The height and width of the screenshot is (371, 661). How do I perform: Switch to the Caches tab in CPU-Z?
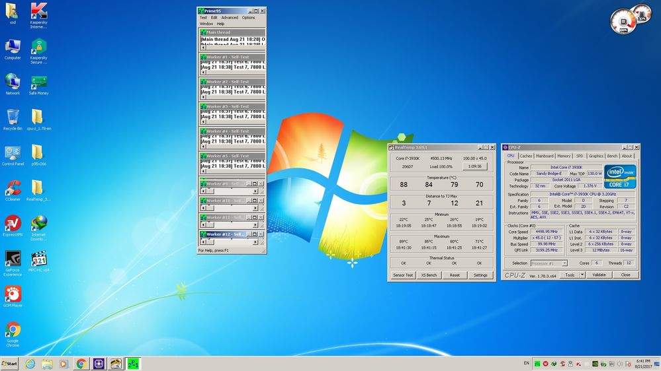525,156
